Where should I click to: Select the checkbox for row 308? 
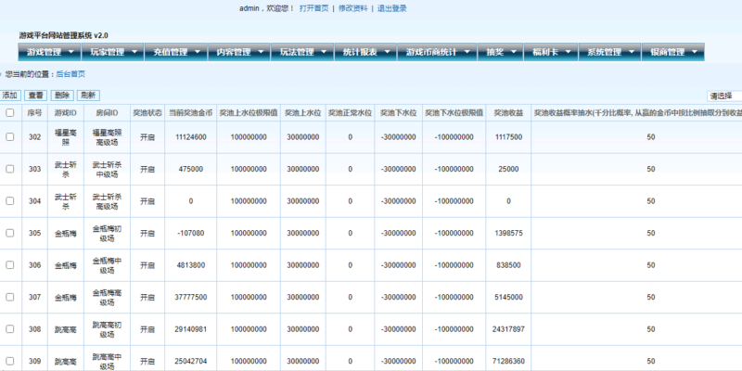(10, 329)
